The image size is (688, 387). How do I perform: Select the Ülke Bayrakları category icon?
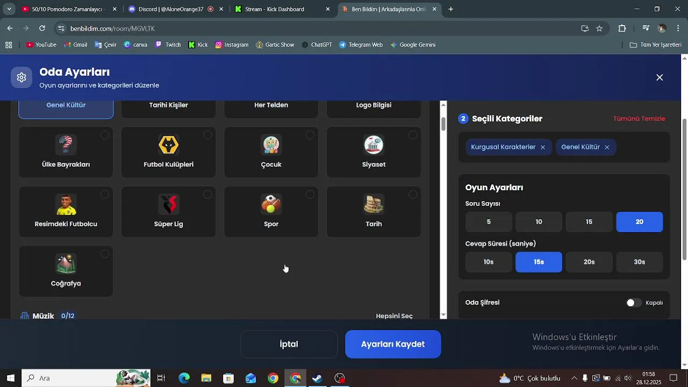66,145
